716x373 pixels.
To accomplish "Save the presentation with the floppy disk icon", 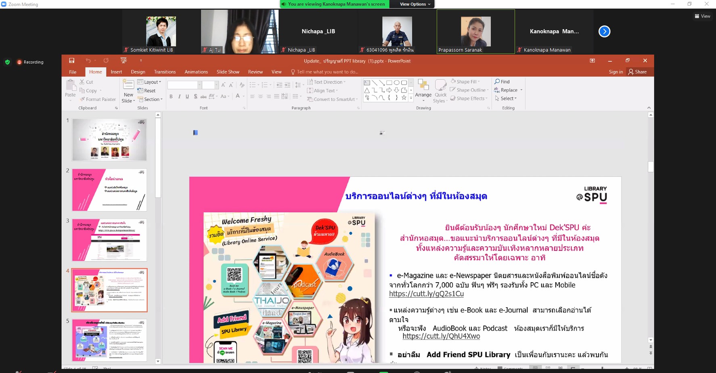I will pos(71,61).
